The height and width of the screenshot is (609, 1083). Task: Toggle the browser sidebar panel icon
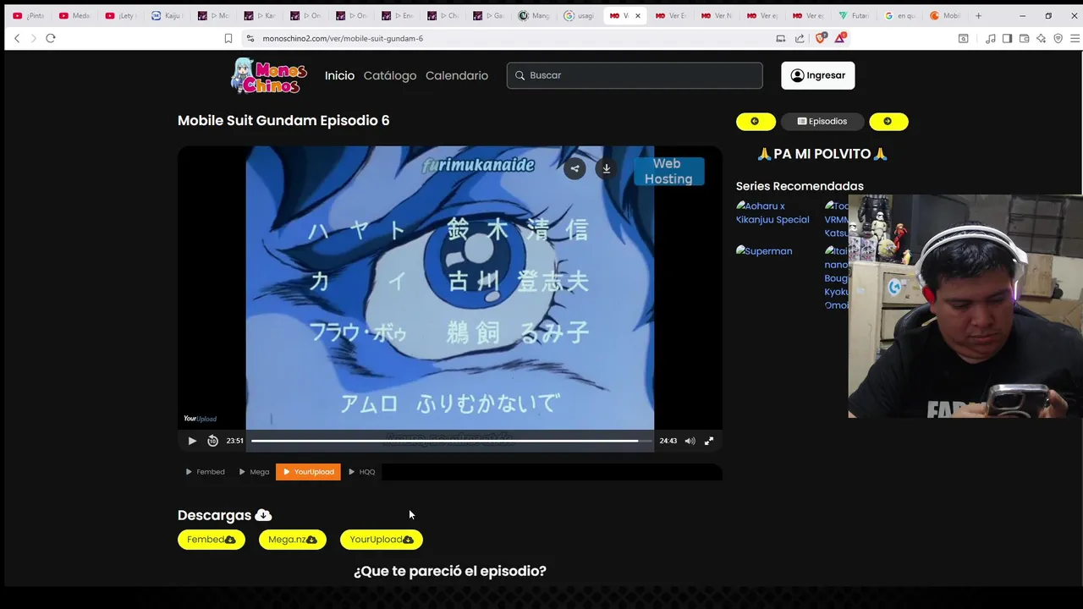point(1007,38)
